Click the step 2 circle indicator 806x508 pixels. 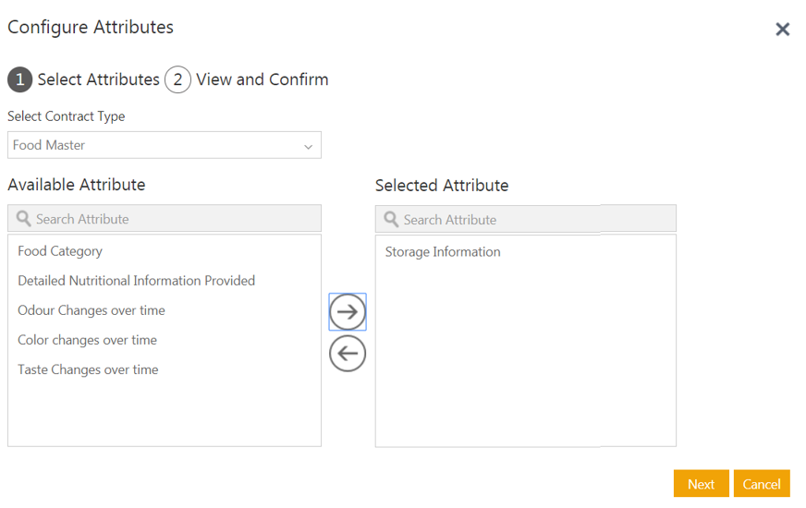tap(177, 80)
